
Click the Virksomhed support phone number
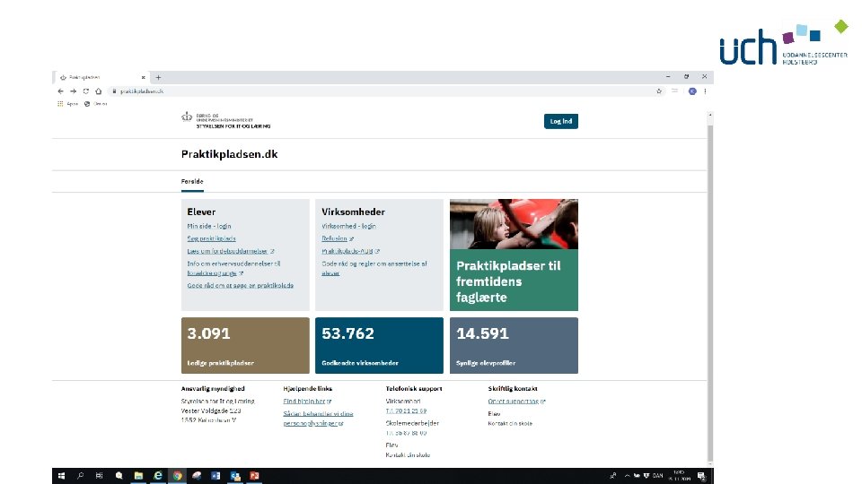pos(406,411)
